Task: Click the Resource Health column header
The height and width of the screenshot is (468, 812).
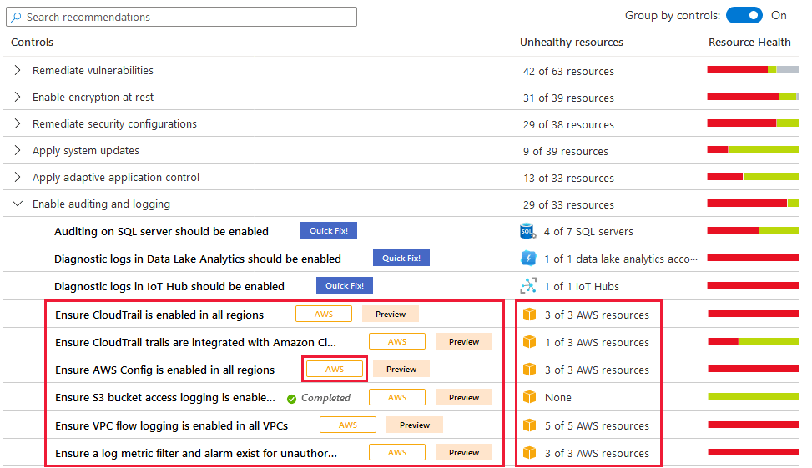Action: (749, 42)
